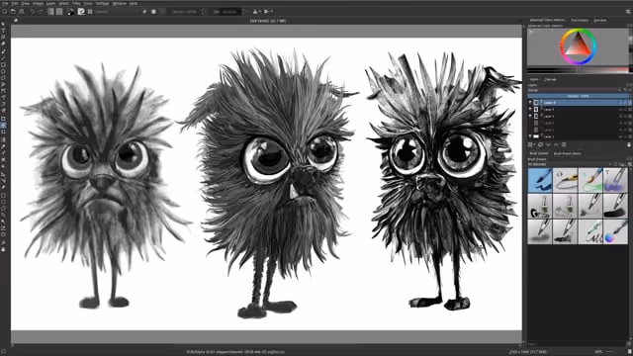Move layer up with Layers panel arrow
This screenshot has width=633, height=356.
click(x=556, y=144)
